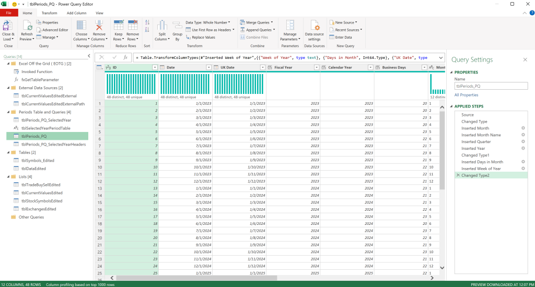Collapse the Queries pane
Screen dimensions: 535x287
89,56
